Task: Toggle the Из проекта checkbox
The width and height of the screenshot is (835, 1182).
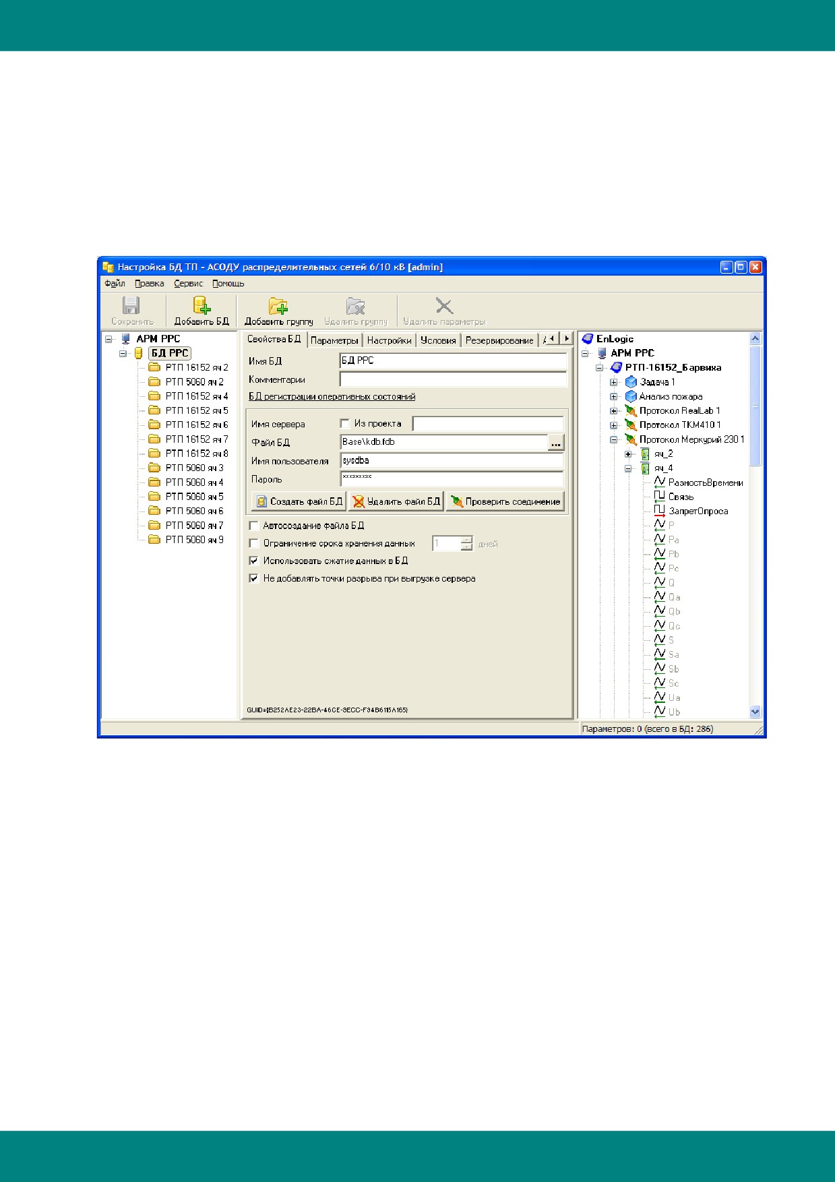Action: 345,424
